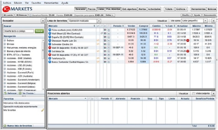Open chart icon for Fórex contado EUR/USD row
Image resolution: width=218 pixels, height=130 pixels.
click(x=105, y=30)
